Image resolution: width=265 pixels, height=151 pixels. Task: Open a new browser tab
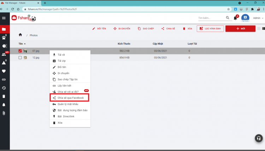coord(45,3)
